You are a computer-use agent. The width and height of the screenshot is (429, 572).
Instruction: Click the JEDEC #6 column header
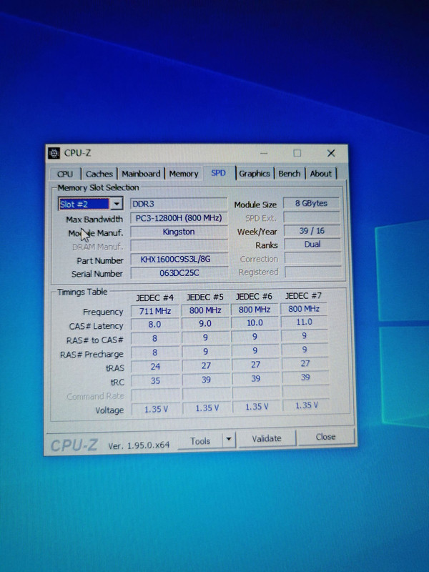point(255,296)
